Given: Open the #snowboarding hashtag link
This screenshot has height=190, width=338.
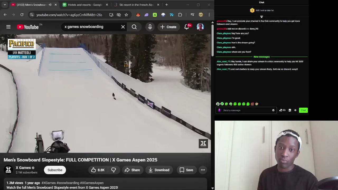Looking at the screenshot, I should 68,183.
